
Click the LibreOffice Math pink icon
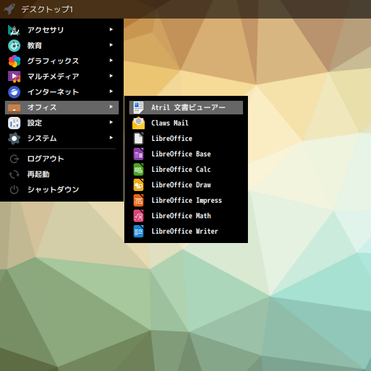tap(139, 216)
